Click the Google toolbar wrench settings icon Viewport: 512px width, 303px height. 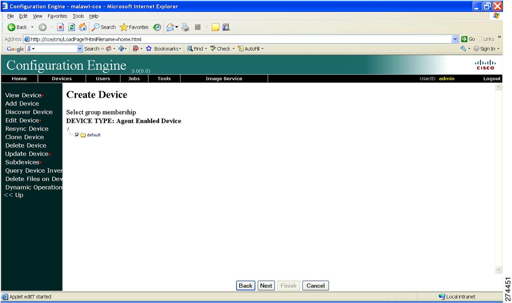pos(463,49)
